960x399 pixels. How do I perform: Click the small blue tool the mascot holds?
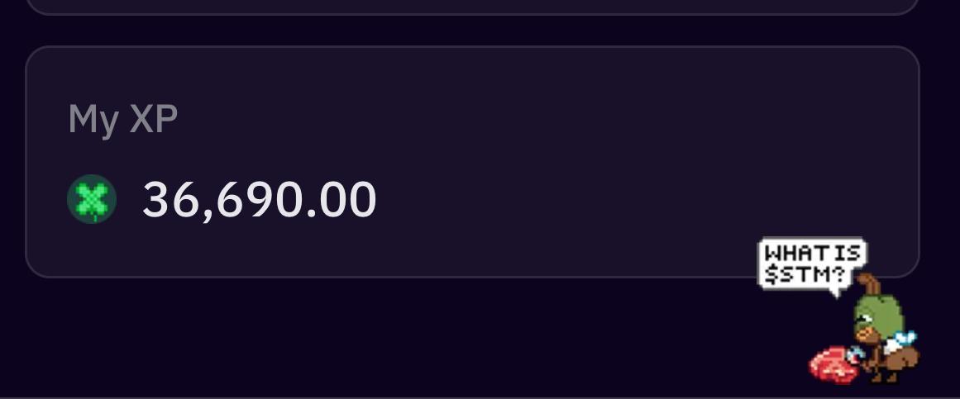[855, 353]
